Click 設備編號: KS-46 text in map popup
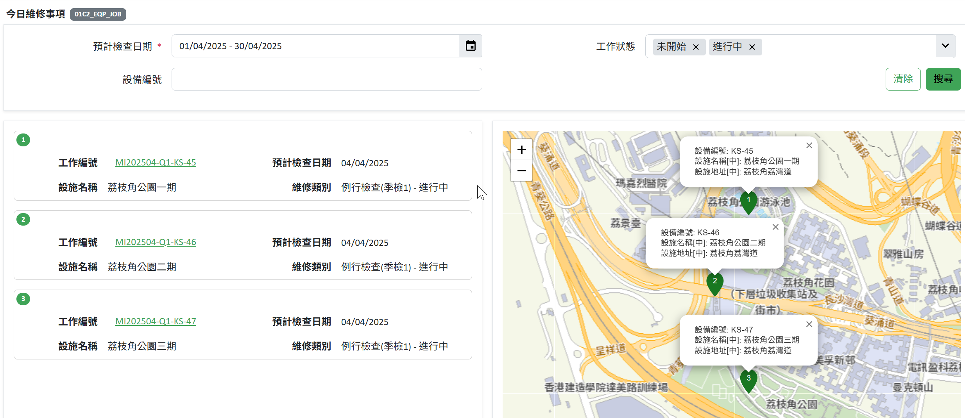Screen dimensions: 965x418 tap(690, 232)
